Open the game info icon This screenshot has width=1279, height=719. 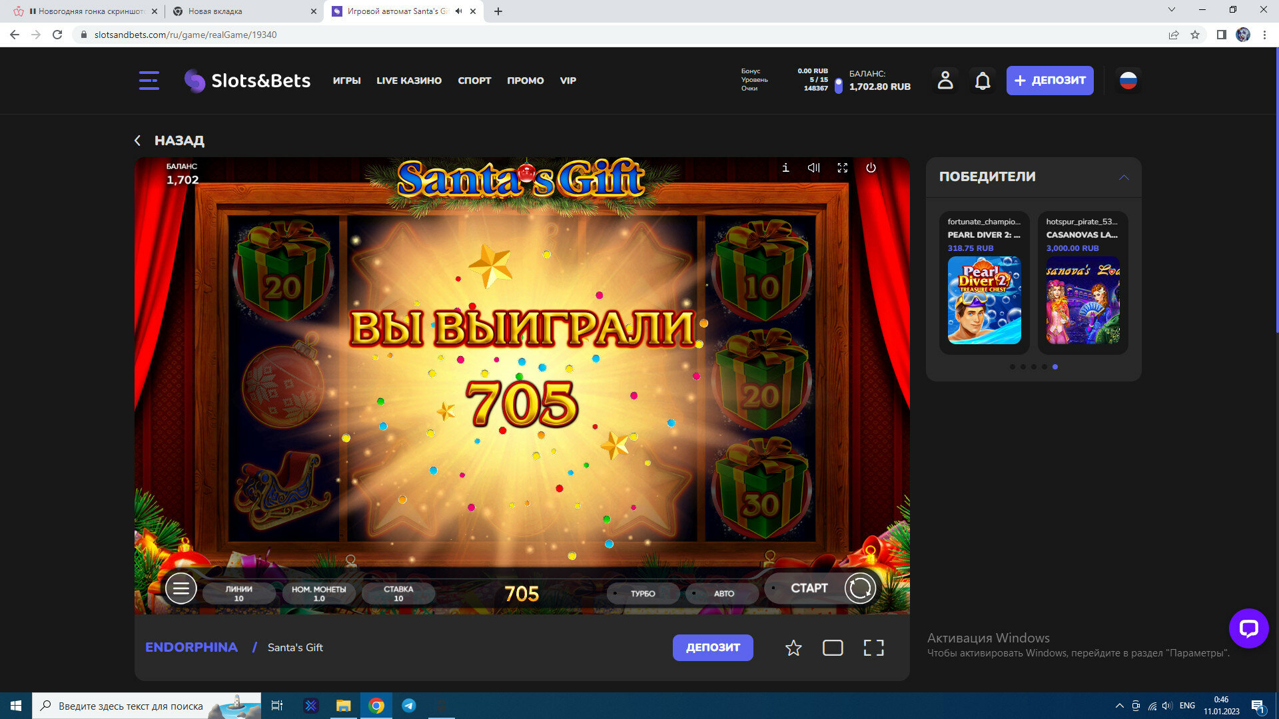[785, 168]
